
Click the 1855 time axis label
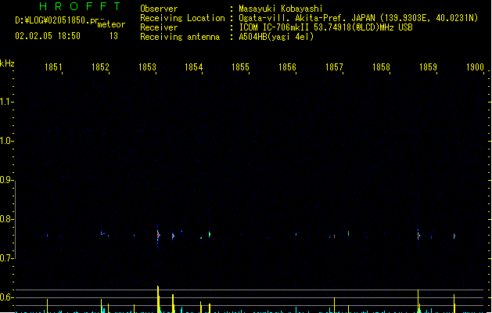240,67
